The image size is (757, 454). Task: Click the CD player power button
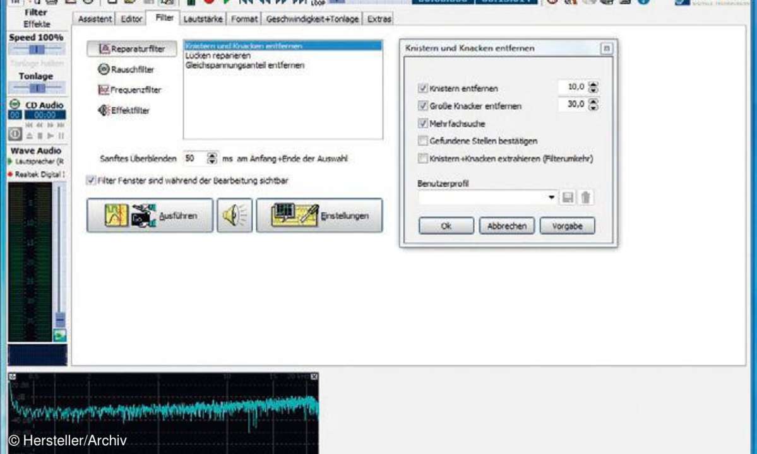[x=15, y=134]
